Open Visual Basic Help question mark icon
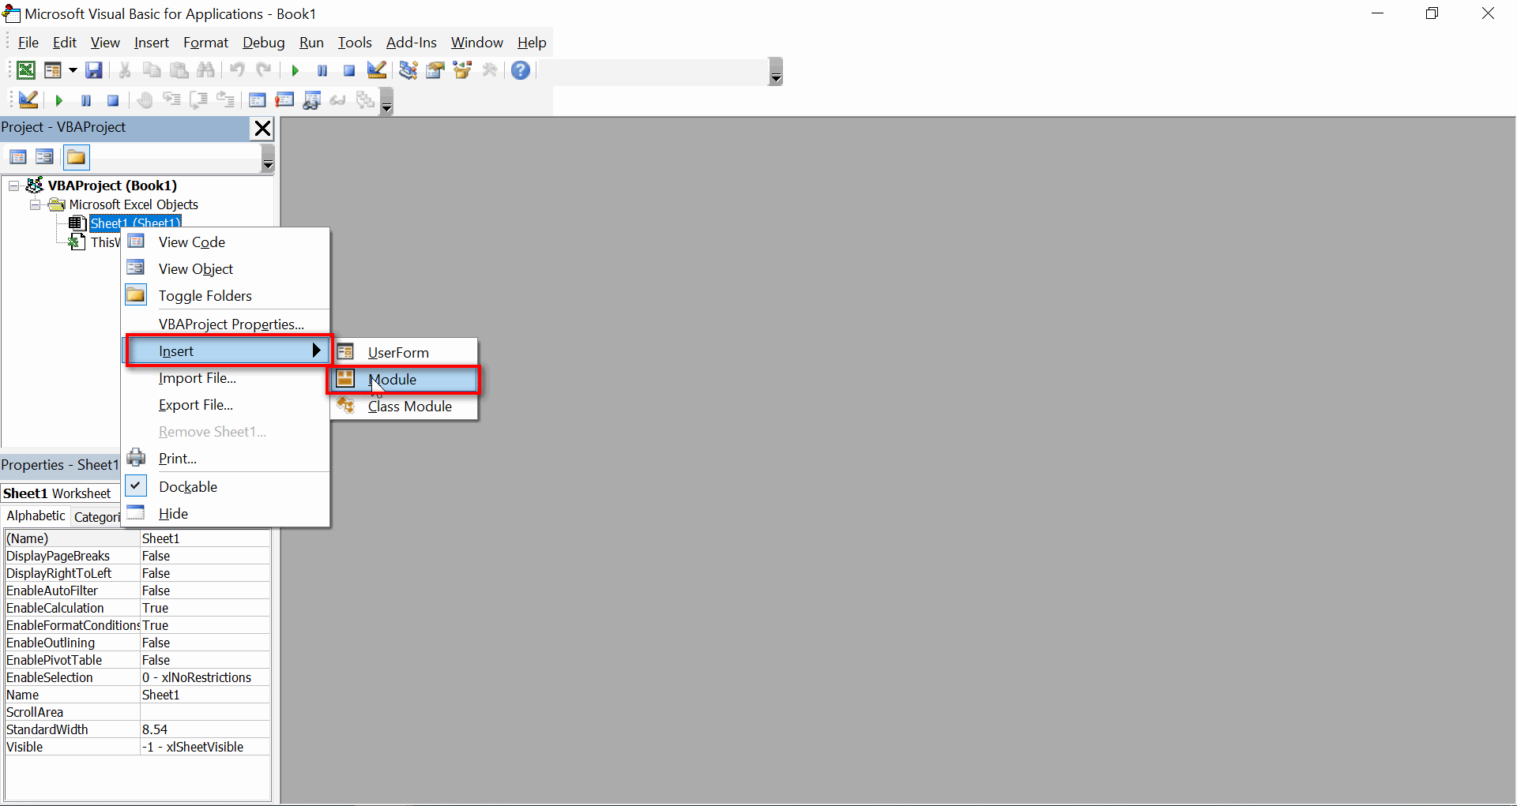Viewport: 1517px width, 806px height. point(521,70)
